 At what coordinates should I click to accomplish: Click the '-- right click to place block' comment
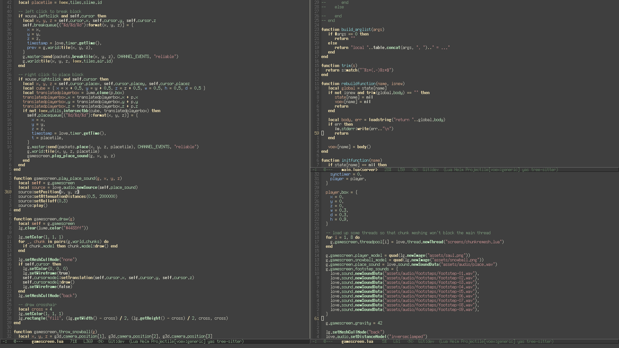tap(51, 74)
